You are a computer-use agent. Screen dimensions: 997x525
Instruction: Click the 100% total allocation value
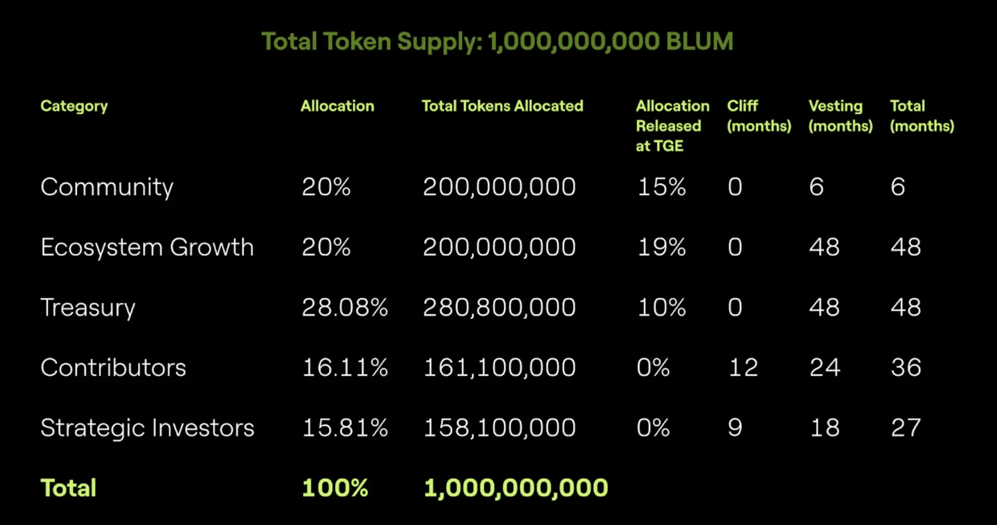tap(335, 488)
